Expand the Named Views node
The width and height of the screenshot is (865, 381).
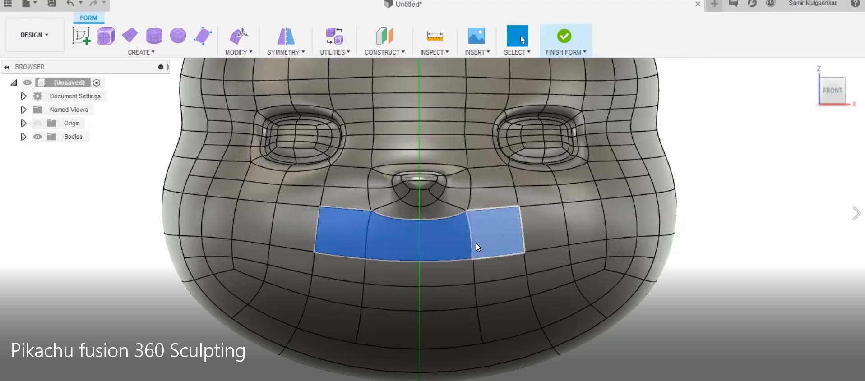tap(23, 110)
